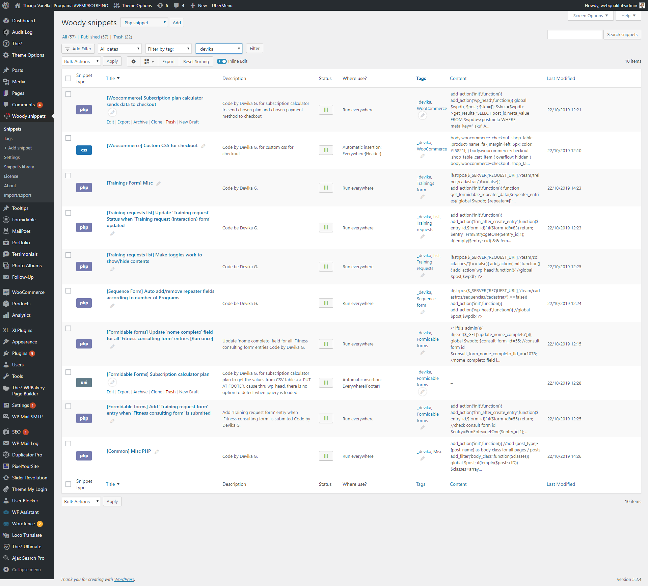Open the Snippets library submenu item
Screen dimensions: 648x586
pos(19,167)
